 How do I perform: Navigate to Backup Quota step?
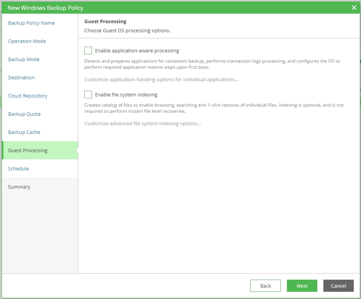pyautogui.click(x=24, y=114)
